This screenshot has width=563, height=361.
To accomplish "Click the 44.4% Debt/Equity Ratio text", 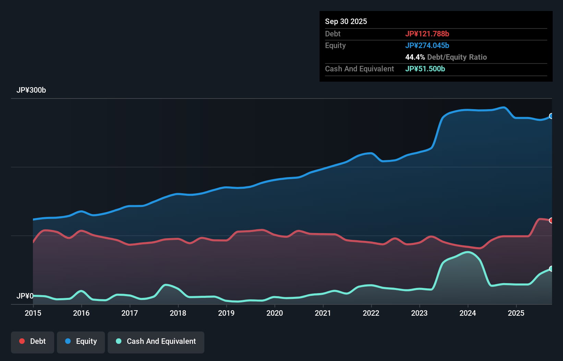I will [x=446, y=57].
